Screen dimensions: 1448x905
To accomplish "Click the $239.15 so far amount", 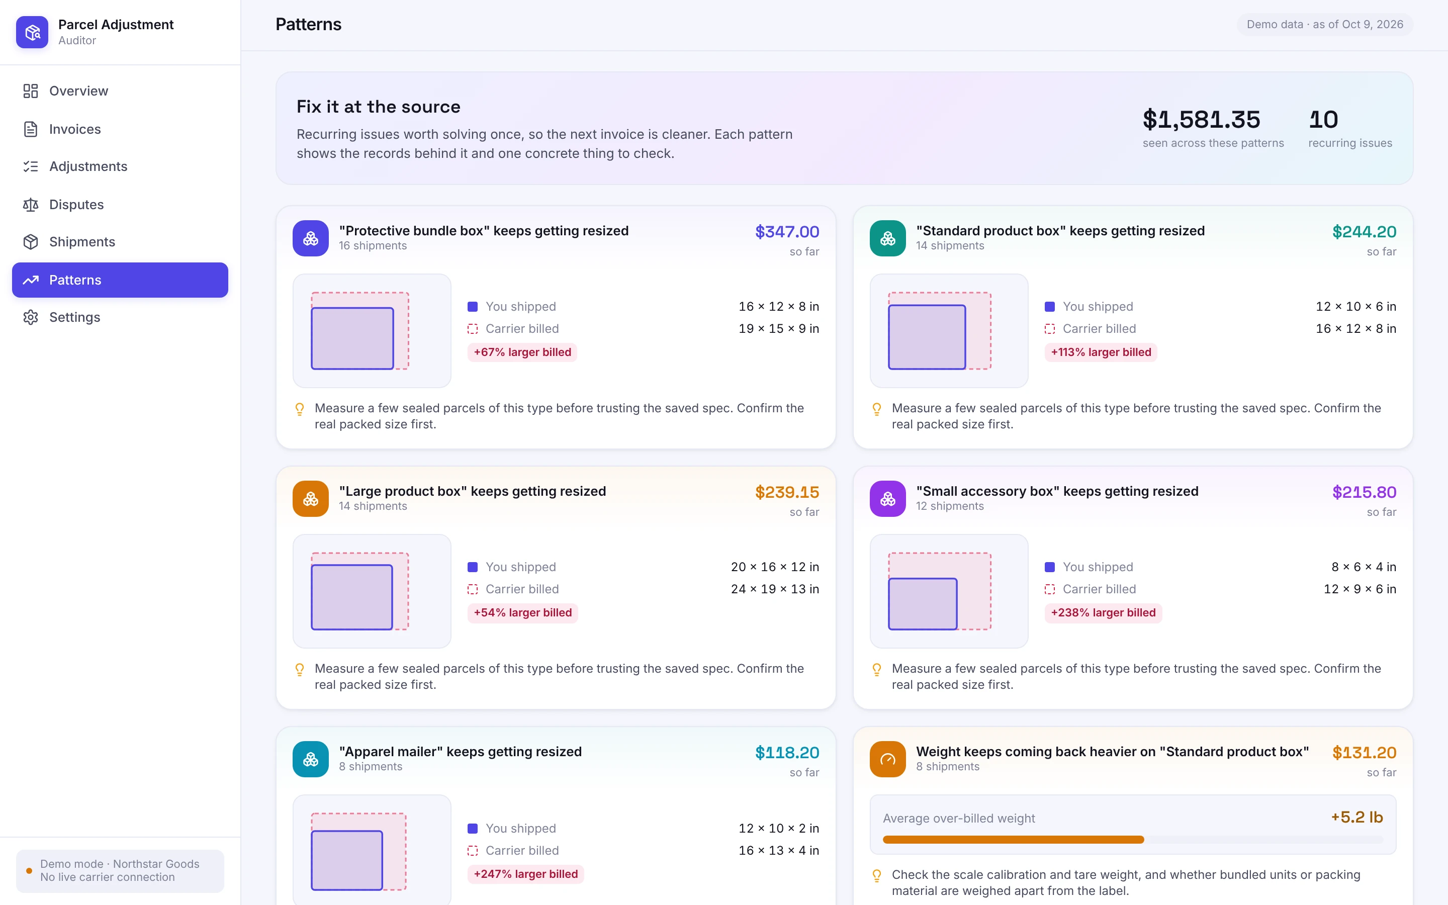I will pyautogui.click(x=787, y=492).
